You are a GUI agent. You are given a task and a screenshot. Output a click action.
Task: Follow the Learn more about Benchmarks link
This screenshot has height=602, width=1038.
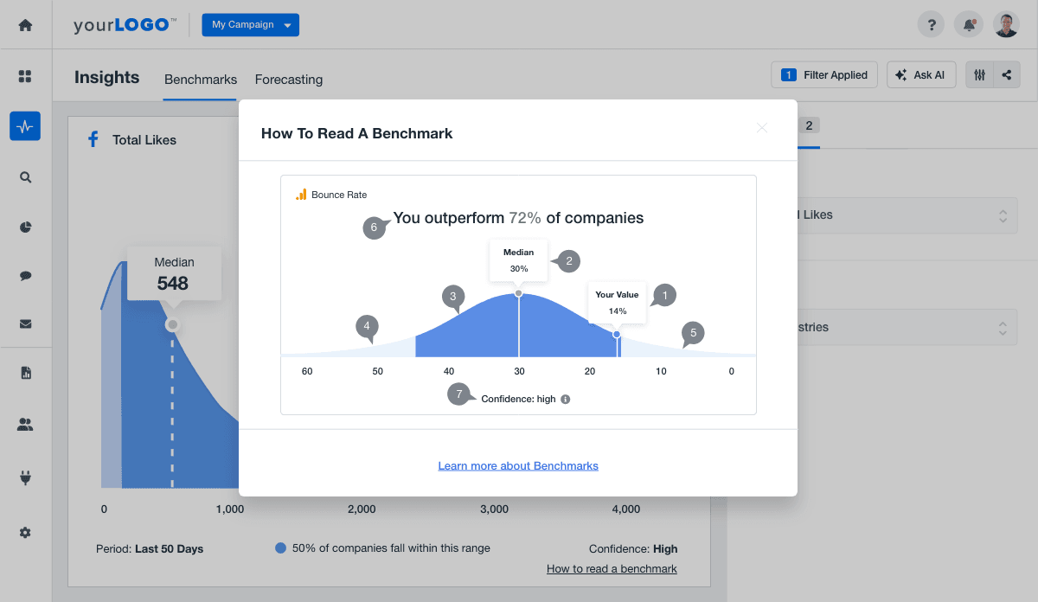pyautogui.click(x=518, y=465)
